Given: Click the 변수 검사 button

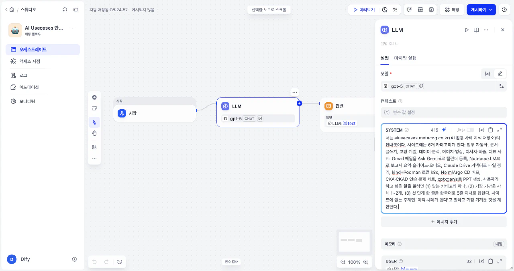Looking at the screenshot, I should (231, 262).
